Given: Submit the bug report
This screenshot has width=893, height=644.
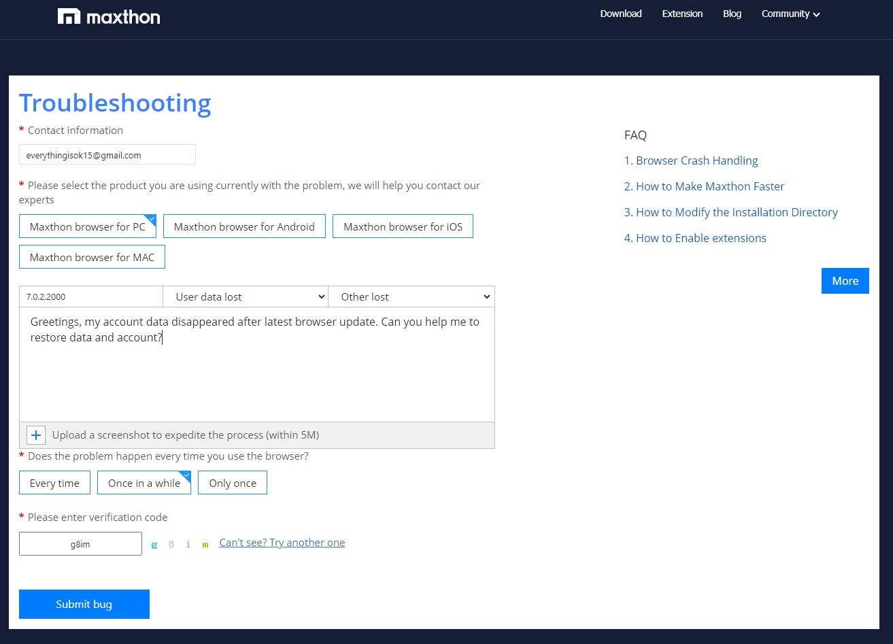Looking at the screenshot, I should (x=84, y=604).
